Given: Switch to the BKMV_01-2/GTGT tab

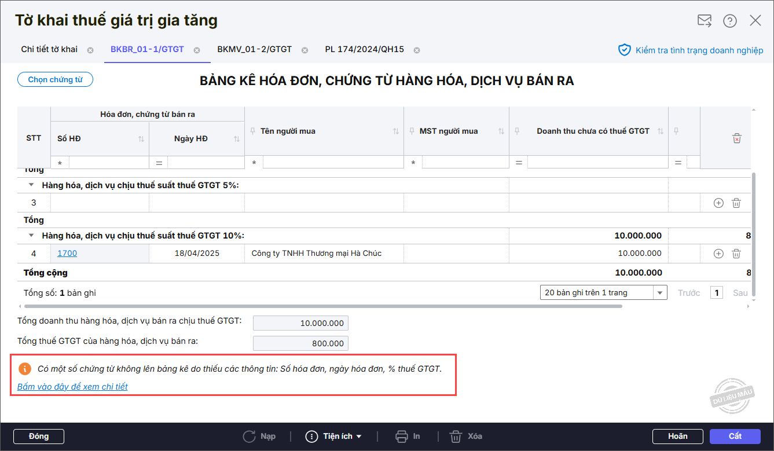Looking at the screenshot, I should (254, 50).
